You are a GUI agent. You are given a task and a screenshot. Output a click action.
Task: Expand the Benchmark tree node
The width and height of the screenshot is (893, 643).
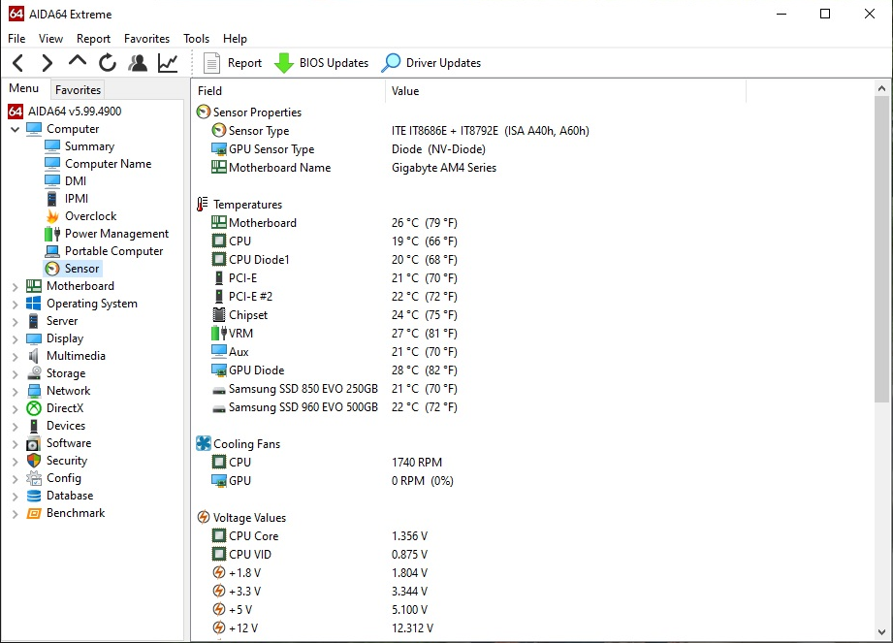(x=15, y=513)
